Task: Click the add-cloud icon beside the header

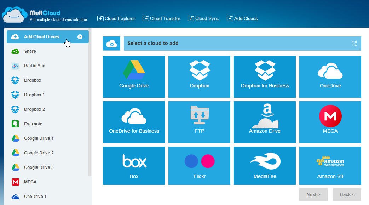Action: click(x=111, y=43)
